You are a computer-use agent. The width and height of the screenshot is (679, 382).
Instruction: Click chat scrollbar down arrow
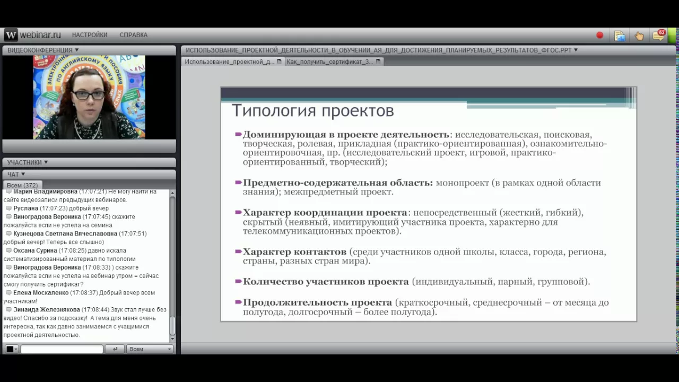[x=172, y=338]
